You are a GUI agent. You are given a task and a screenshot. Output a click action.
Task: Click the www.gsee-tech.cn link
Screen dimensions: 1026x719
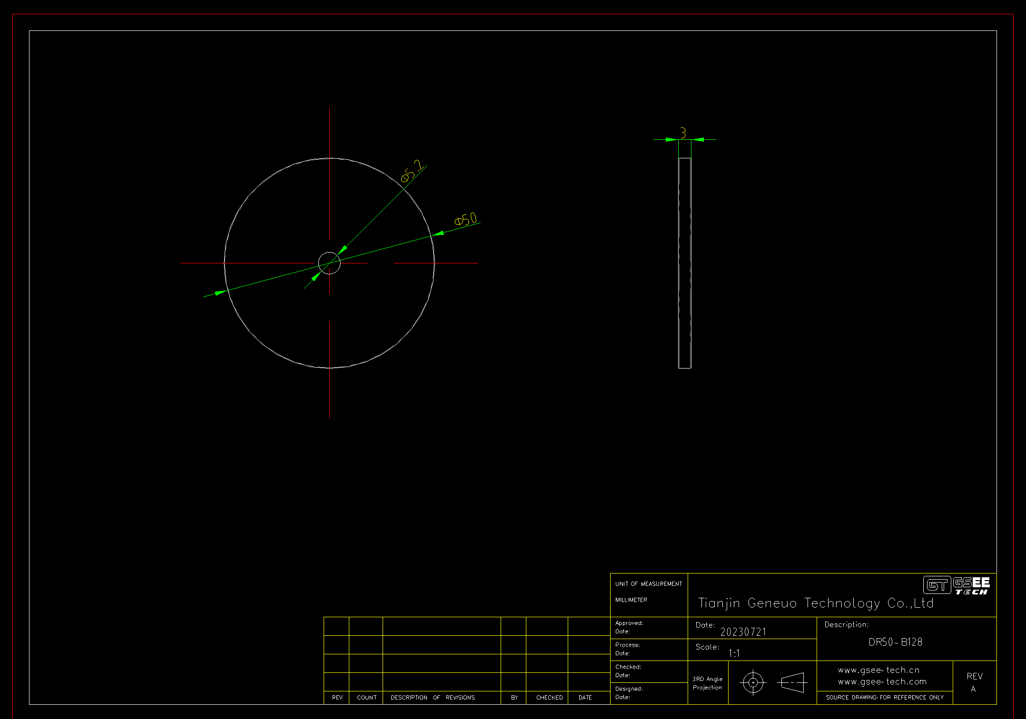878,670
